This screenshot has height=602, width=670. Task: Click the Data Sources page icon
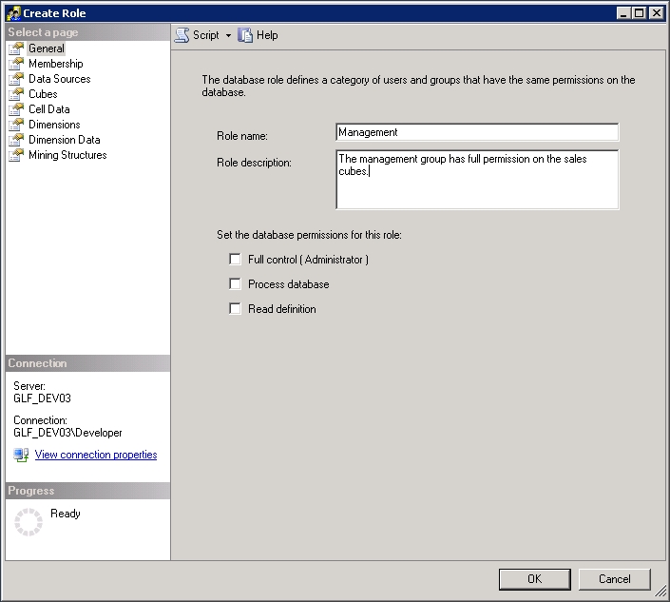[16, 79]
